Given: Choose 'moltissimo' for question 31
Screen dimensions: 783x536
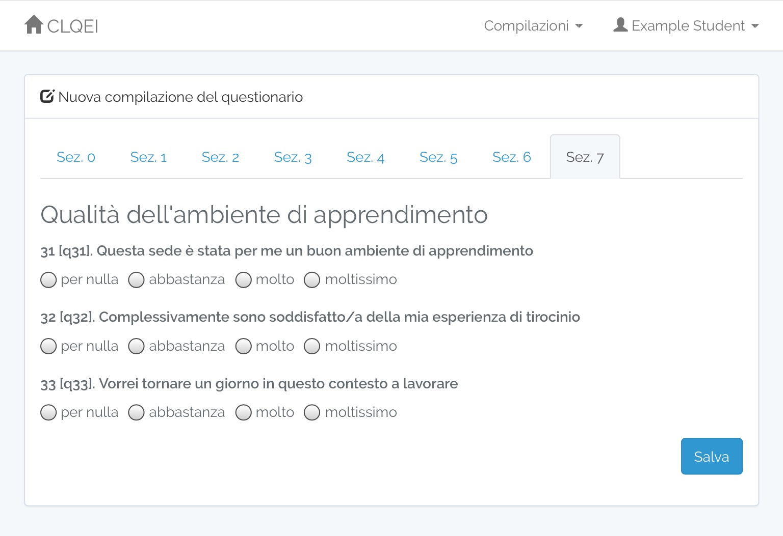Looking at the screenshot, I should [312, 279].
